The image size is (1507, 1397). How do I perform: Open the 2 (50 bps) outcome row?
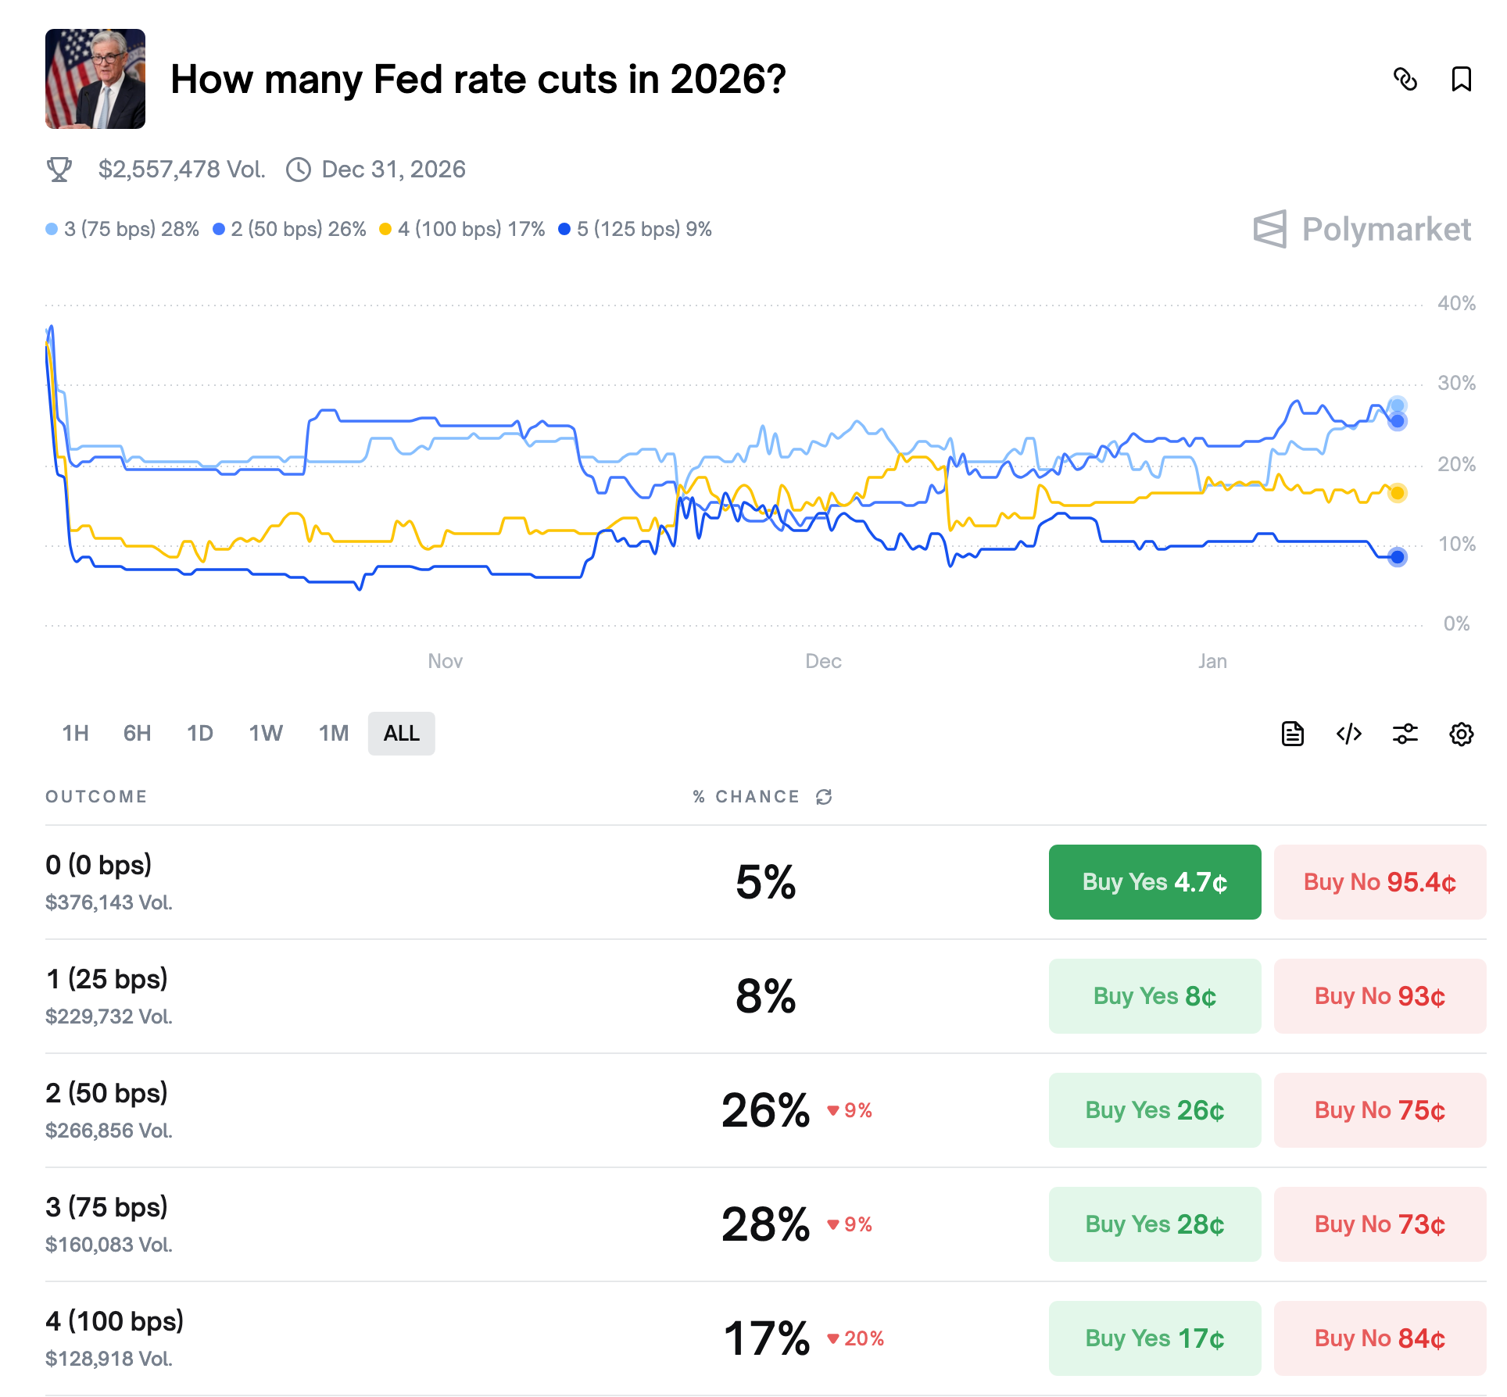click(x=106, y=1093)
